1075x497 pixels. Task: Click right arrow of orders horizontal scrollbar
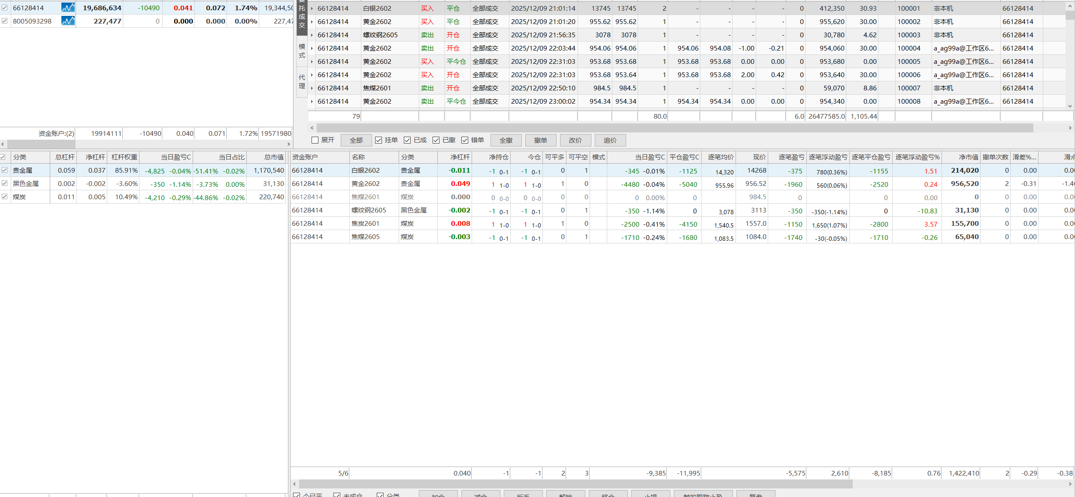[1070, 128]
